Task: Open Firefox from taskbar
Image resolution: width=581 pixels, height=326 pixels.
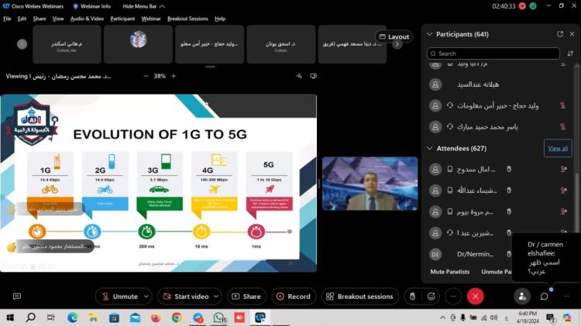Action: pos(156,317)
